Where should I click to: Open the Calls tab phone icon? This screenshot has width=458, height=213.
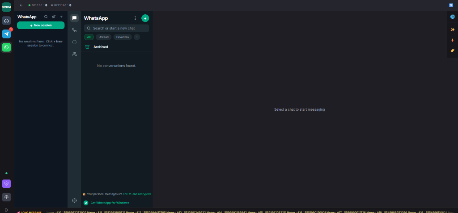[x=75, y=30]
